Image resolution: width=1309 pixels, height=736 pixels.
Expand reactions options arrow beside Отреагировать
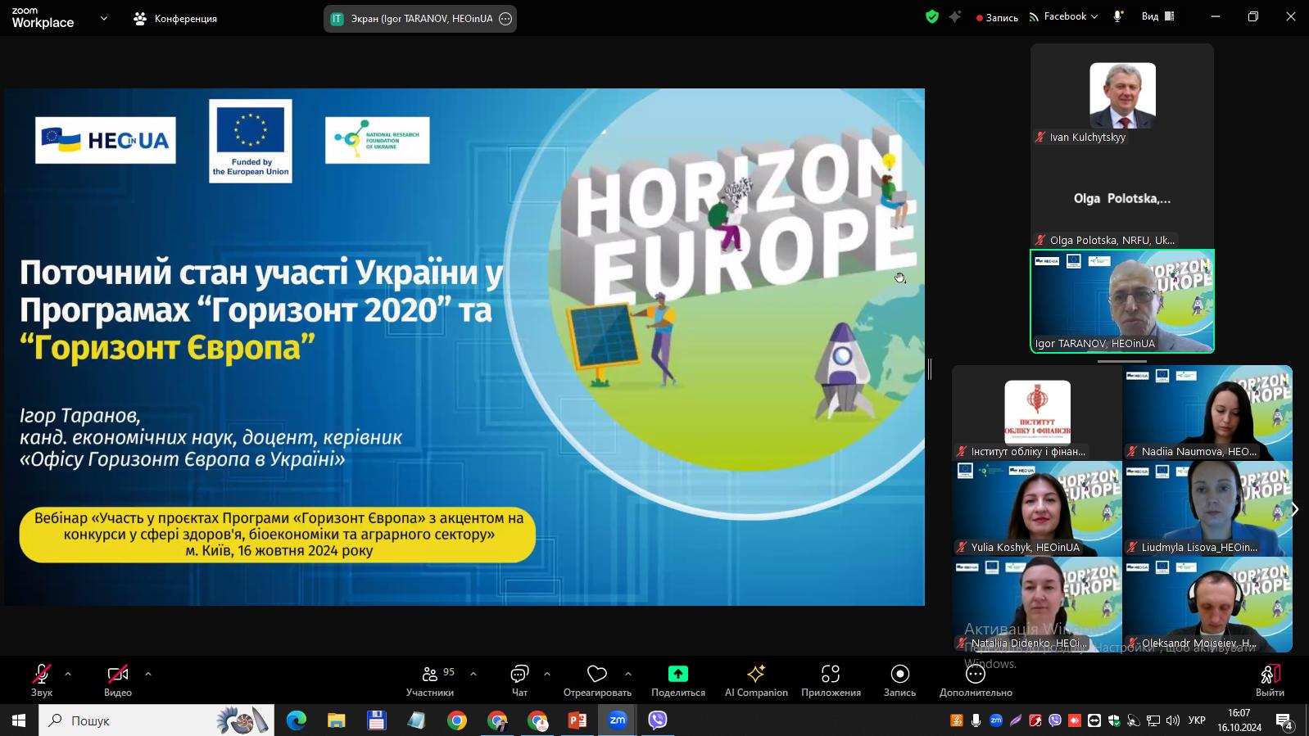click(628, 674)
